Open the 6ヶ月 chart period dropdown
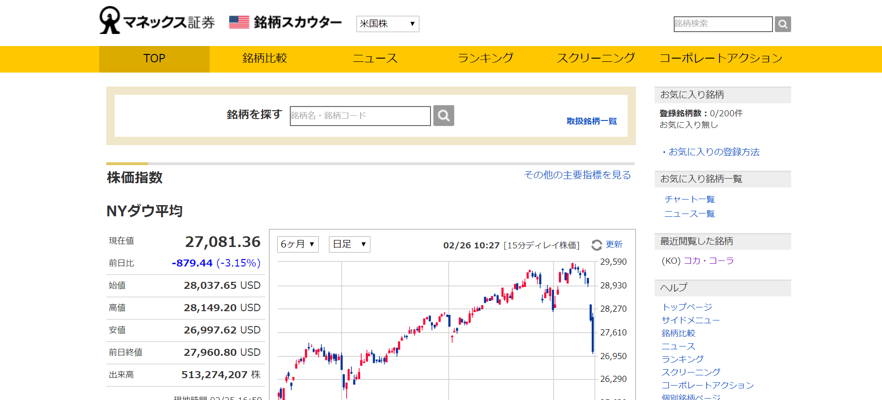This screenshot has height=400, width=882. [x=298, y=244]
